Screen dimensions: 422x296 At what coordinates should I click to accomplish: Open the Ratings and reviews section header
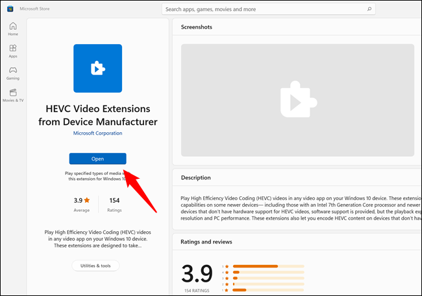pyautogui.click(x=206, y=242)
